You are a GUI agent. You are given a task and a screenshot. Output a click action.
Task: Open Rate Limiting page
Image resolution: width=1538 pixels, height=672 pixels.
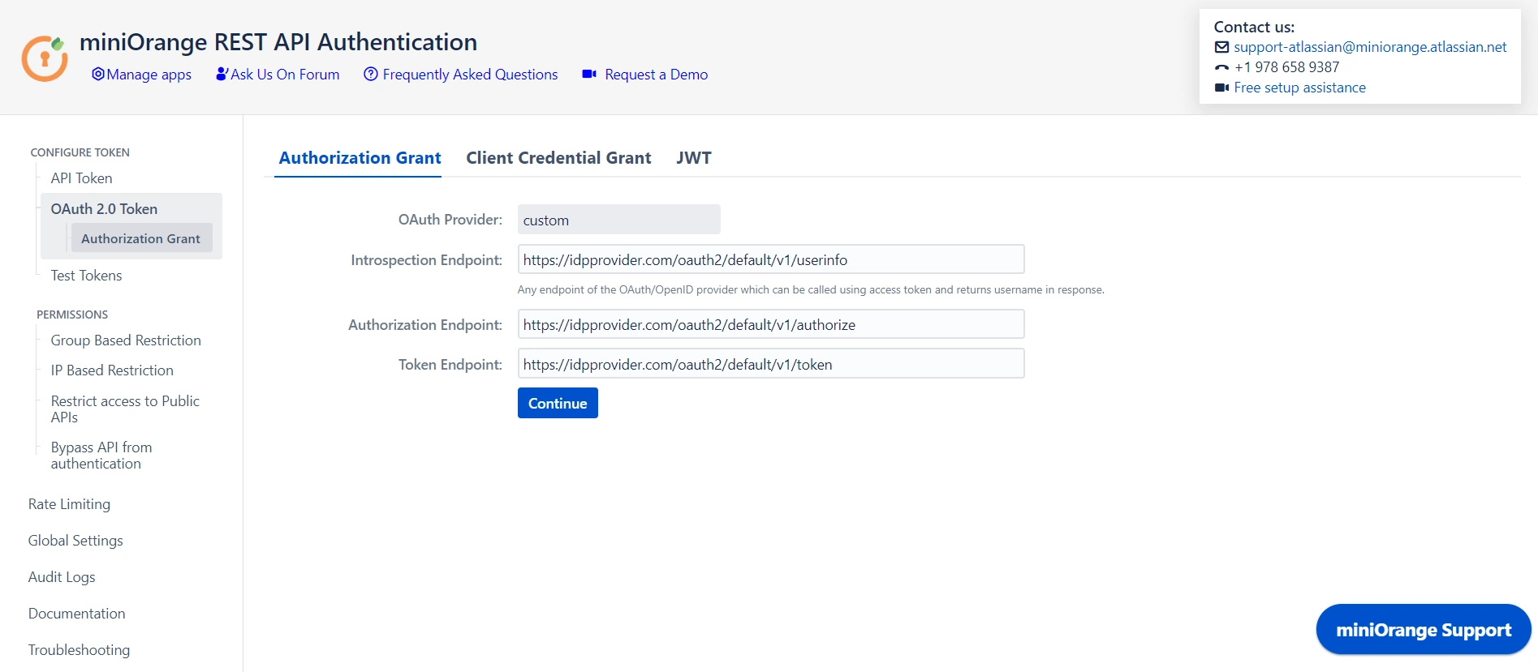69,504
